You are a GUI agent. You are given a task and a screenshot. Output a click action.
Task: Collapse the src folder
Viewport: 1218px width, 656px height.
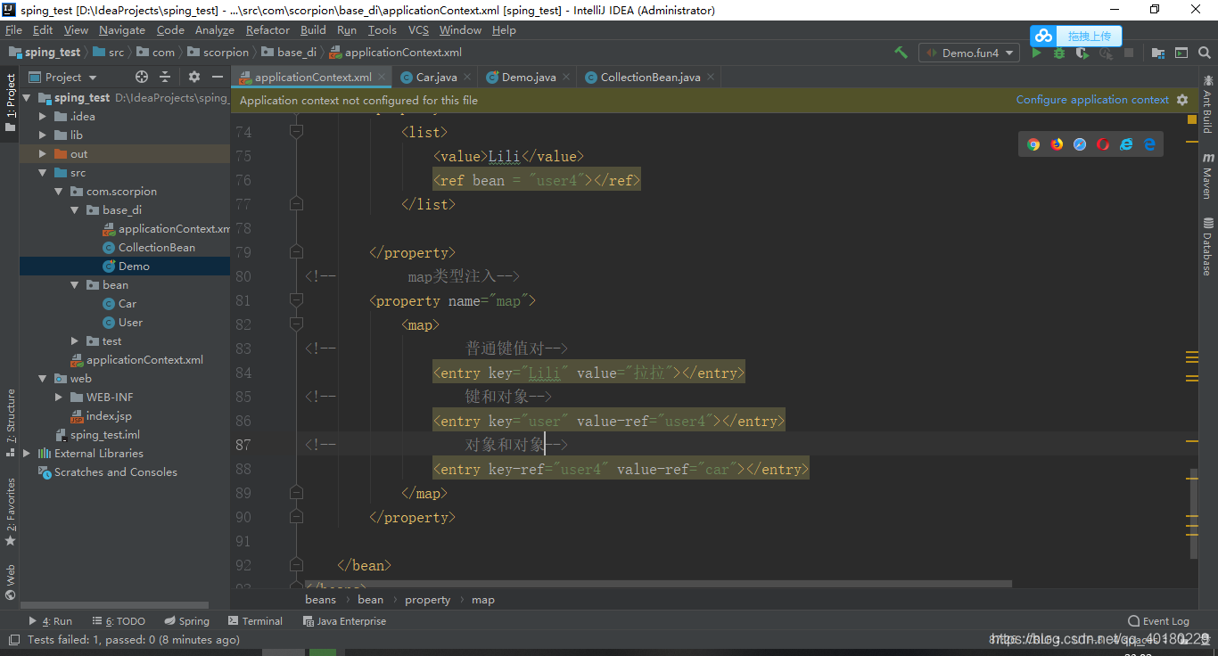pyautogui.click(x=42, y=172)
